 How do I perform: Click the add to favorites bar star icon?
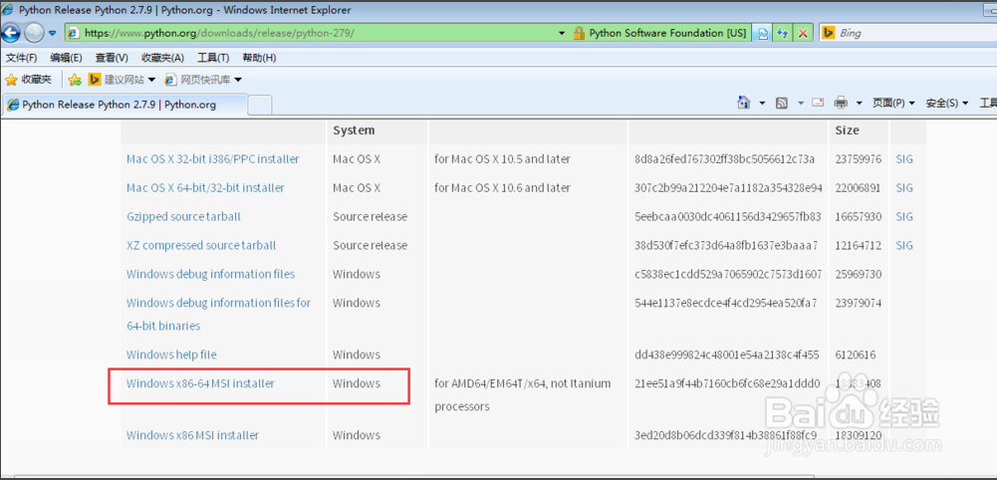75,80
